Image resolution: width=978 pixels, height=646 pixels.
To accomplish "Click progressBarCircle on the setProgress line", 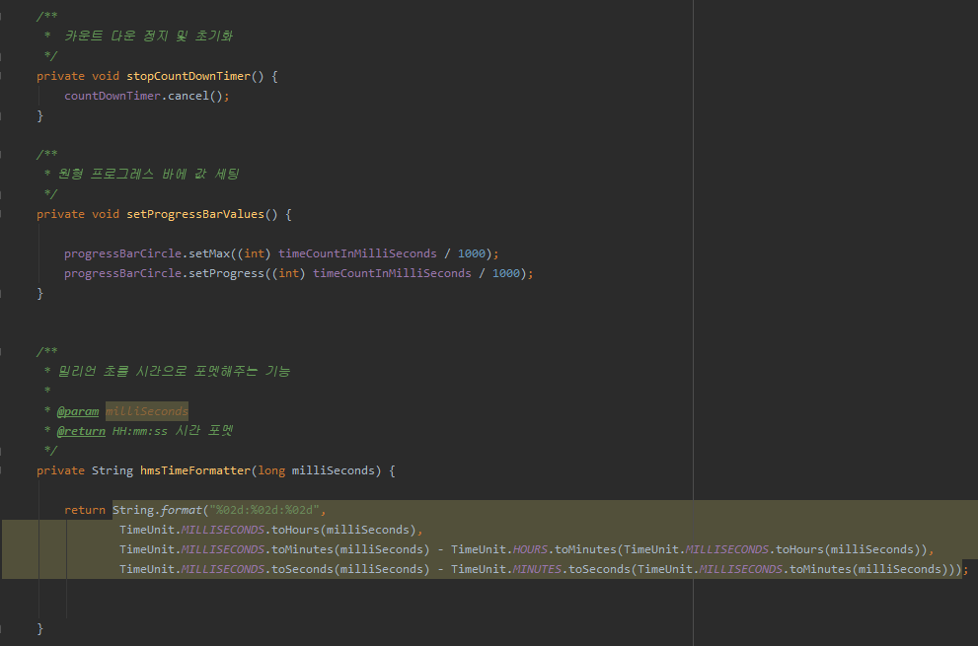I will pos(123,273).
